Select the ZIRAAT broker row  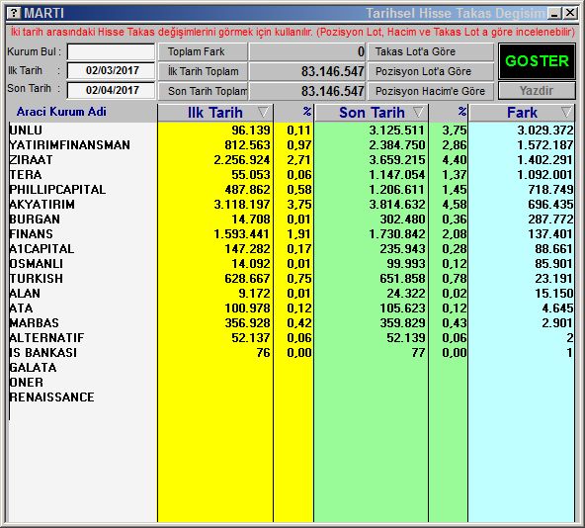click(292, 160)
